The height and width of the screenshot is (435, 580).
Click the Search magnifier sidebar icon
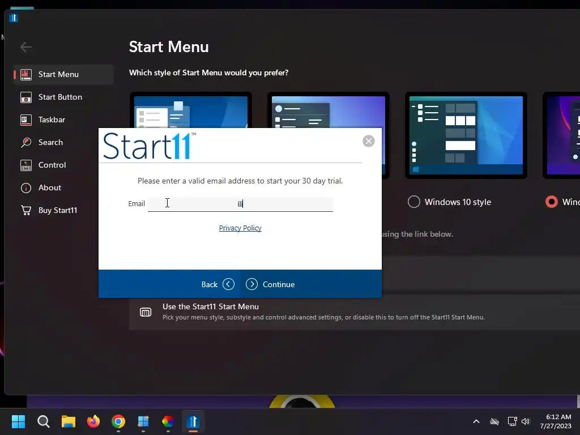pyautogui.click(x=26, y=142)
